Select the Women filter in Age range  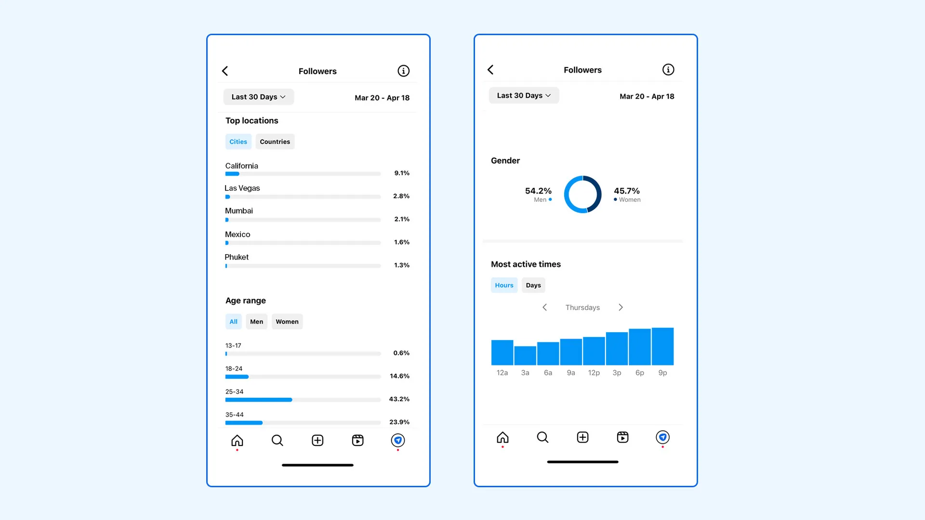coord(287,321)
